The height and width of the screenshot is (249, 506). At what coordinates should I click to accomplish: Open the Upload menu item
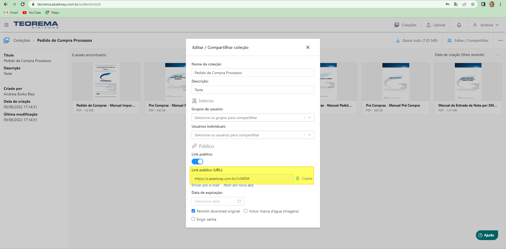[436, 25]
